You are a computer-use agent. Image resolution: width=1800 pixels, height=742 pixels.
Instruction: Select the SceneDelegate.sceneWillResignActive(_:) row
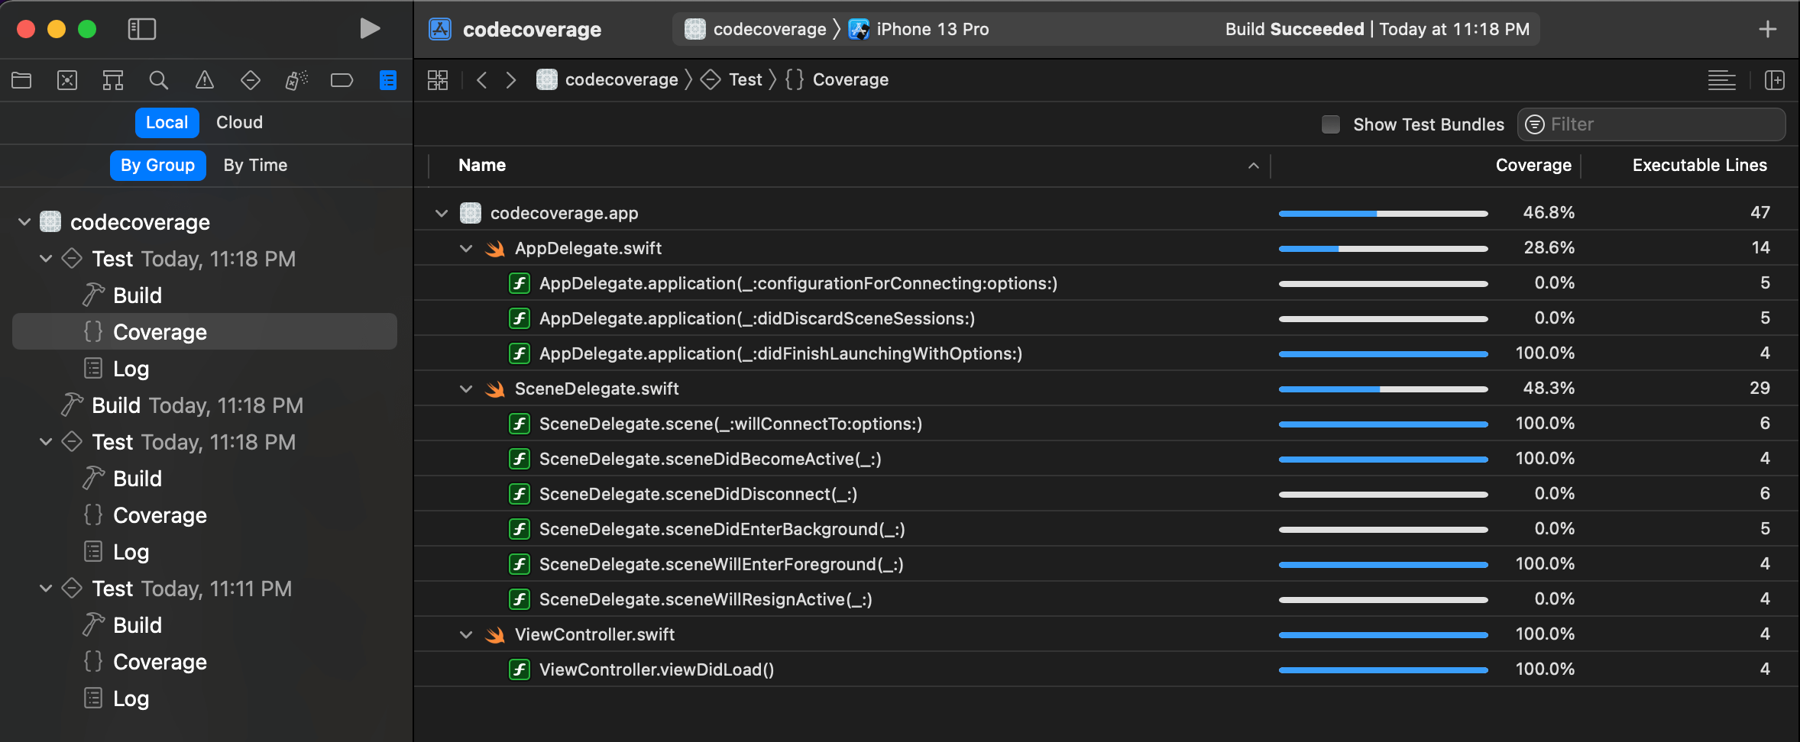1106,600
